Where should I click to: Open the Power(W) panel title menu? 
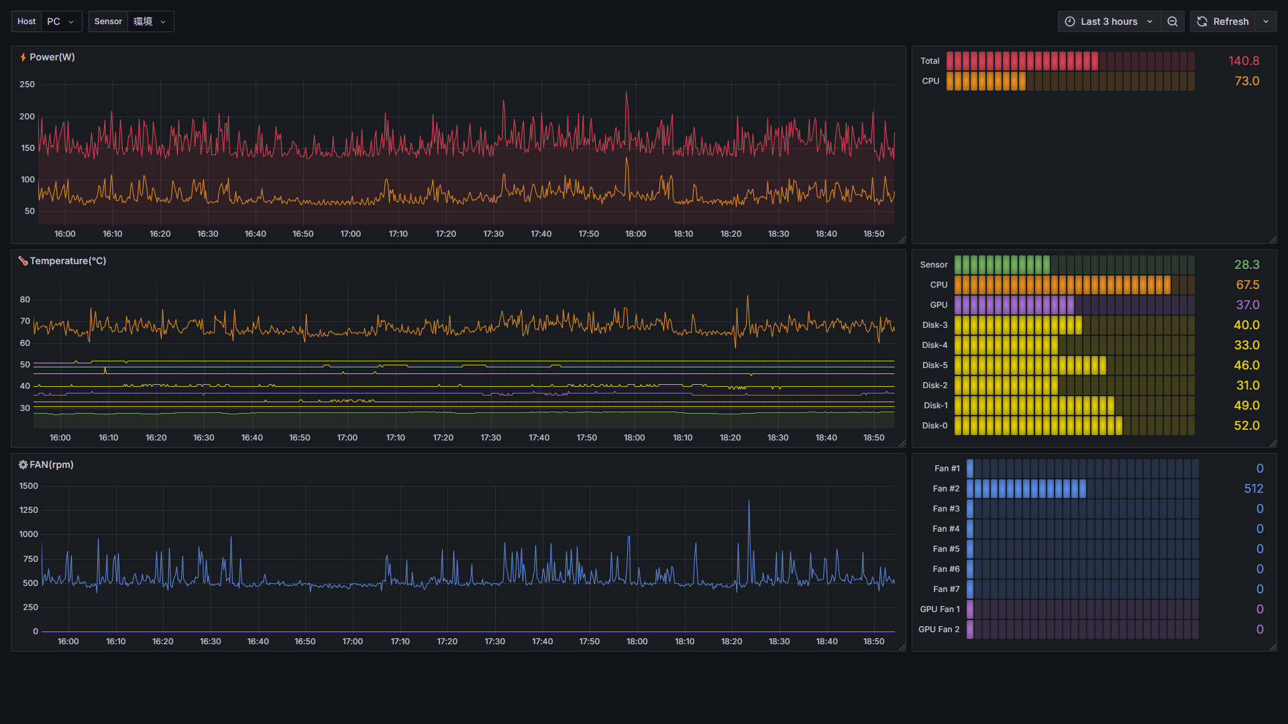(52, 58)
